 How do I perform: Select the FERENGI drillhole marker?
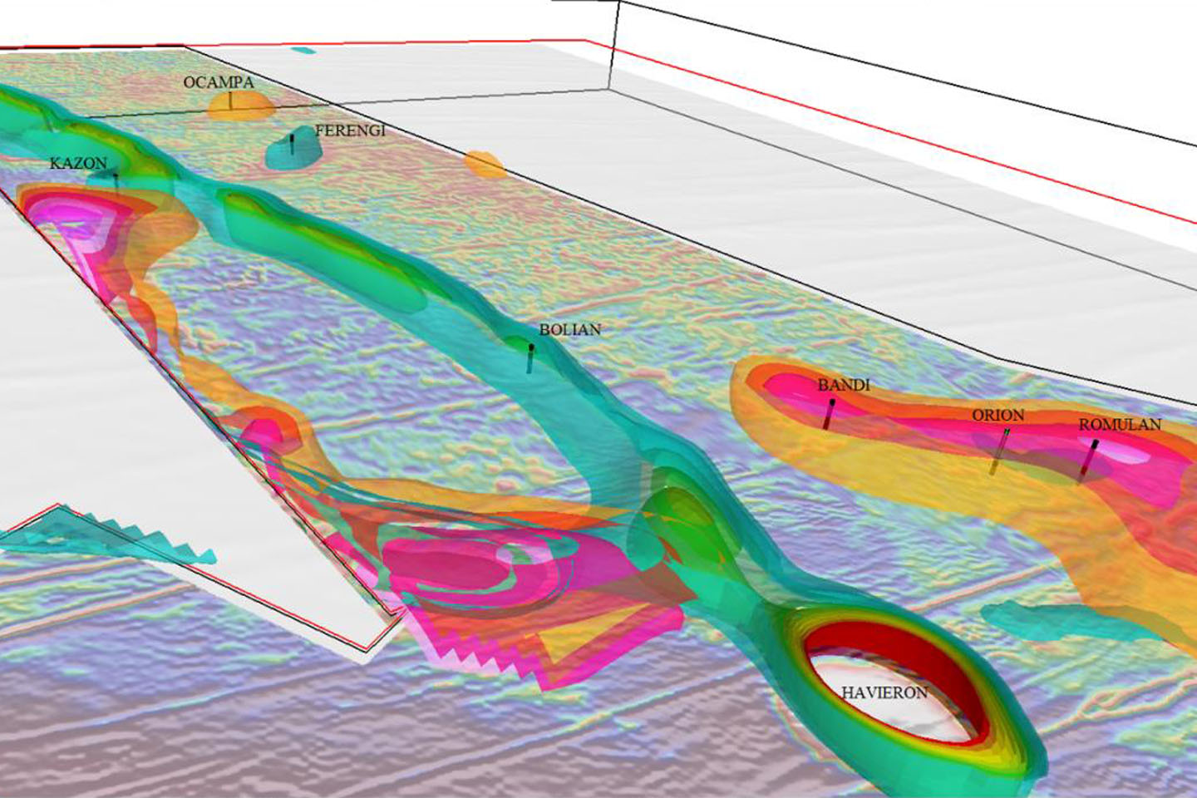tap(293, 143)
